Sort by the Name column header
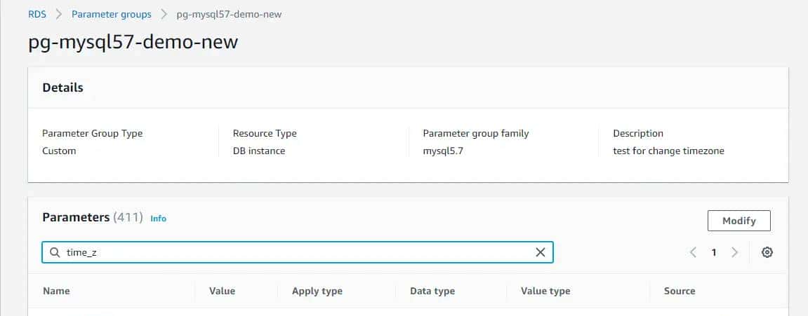The height and width of the screenshot is (316, 808). (56, 291)
